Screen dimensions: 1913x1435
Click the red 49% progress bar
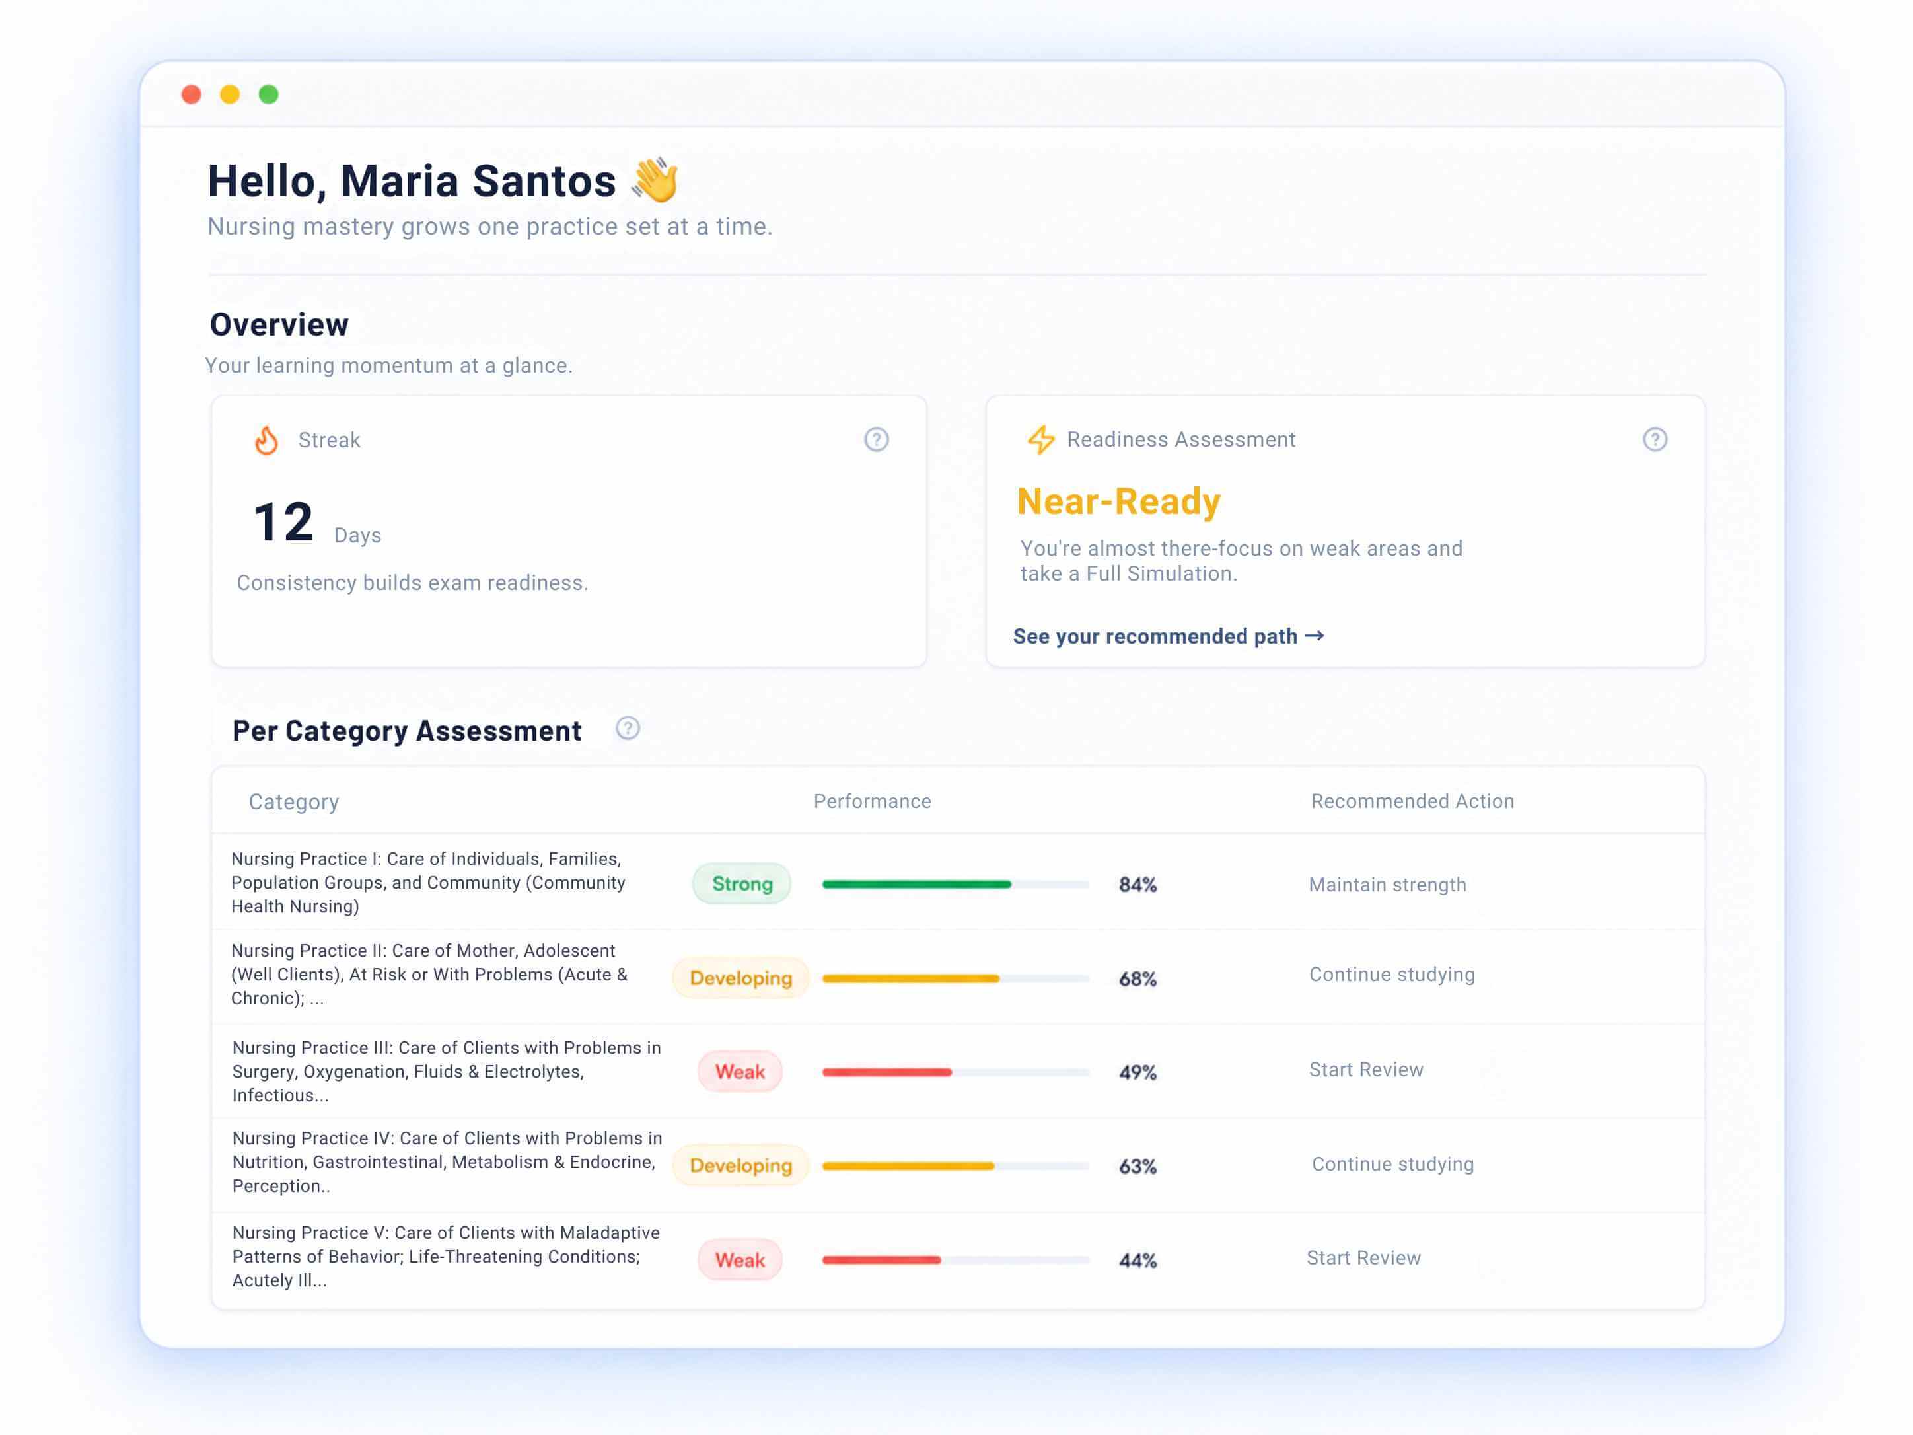[x=956, y=1072]
